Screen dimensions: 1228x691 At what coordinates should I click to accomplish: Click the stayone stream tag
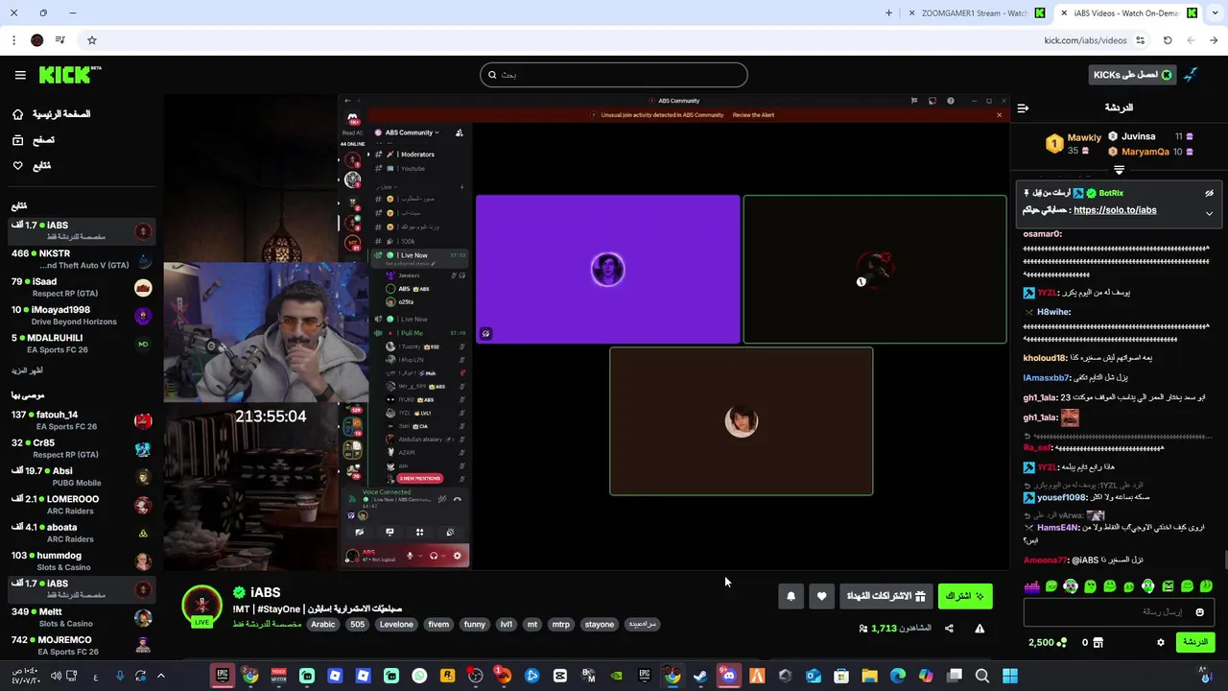[600, 625]
